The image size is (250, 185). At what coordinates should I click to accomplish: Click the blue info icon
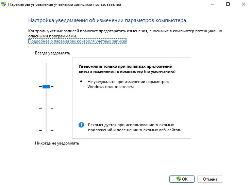(x=81, y=125)
